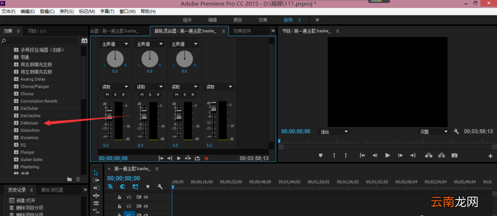This screenshot has width=497, height=216.
Task: Open first track's 读取 automation dropdown
Action: (x=115, y=86)
